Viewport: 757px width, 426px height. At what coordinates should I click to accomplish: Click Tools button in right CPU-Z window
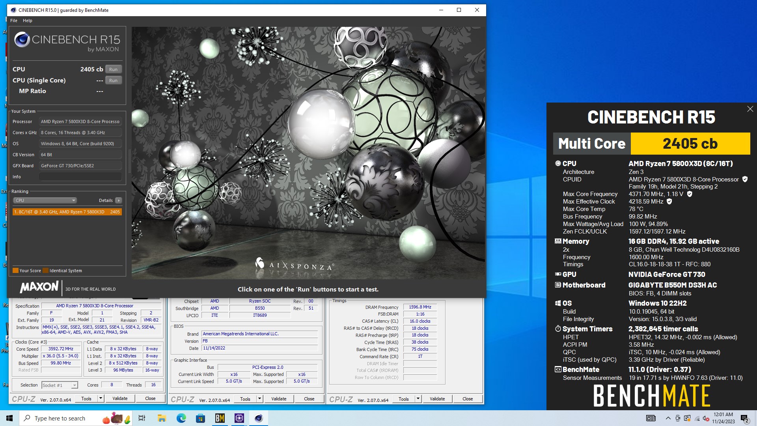tap(404, 399)
